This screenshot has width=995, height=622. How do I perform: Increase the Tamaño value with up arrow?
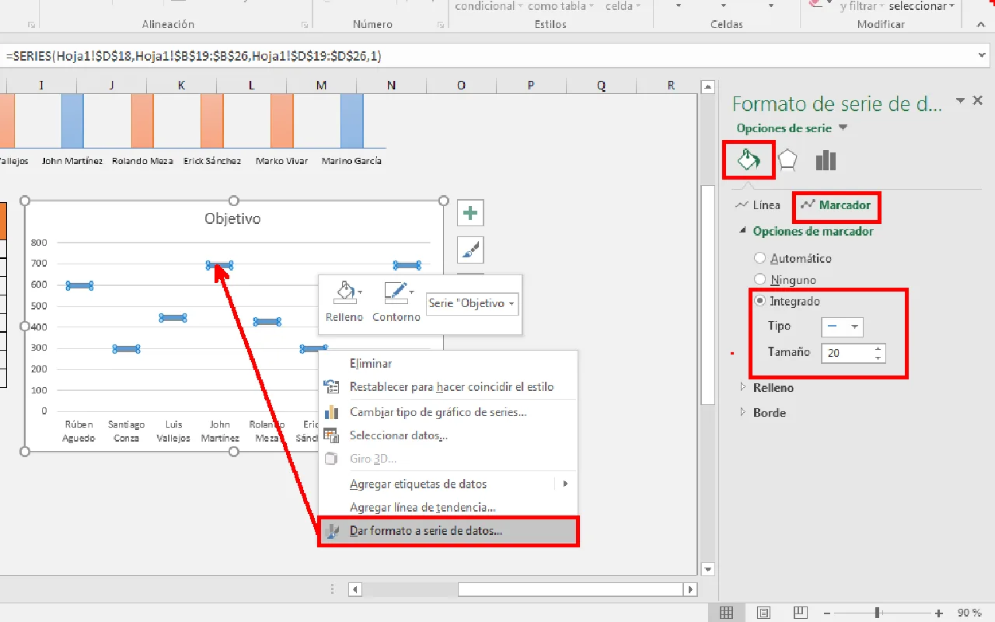(878, 348)
